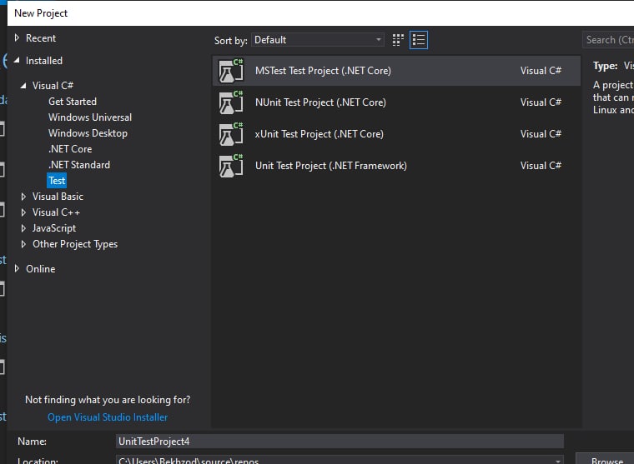This screenshot has height=464, width=634.
Task: Select .NET Standard category
Action: pos(79,165)
